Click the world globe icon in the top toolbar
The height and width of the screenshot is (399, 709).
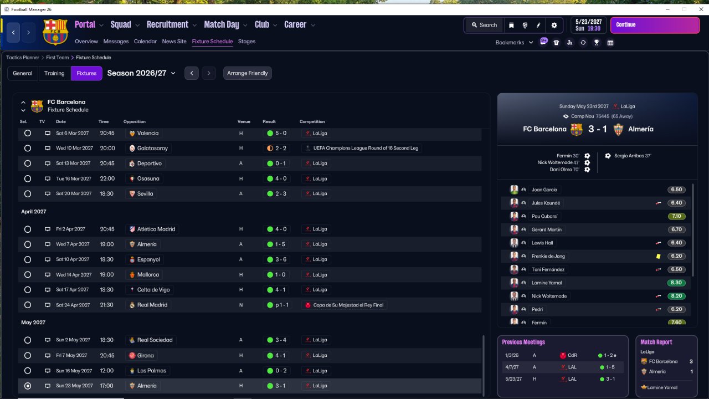pyautogui.click(x=525, y=25)
